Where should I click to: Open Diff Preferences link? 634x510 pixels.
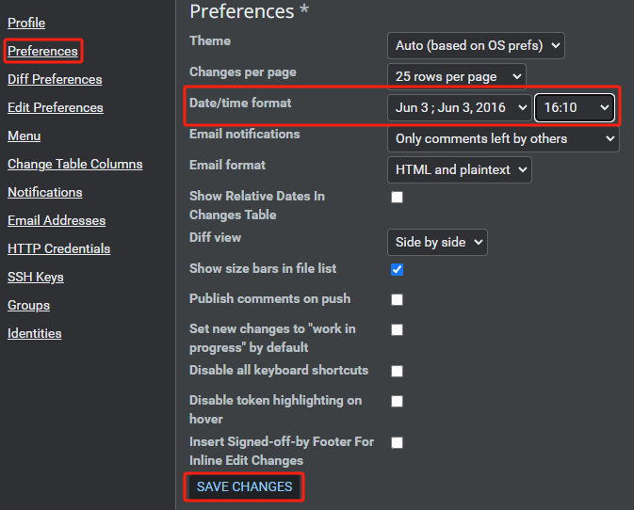pyautogui.click(x=55, y=79)
